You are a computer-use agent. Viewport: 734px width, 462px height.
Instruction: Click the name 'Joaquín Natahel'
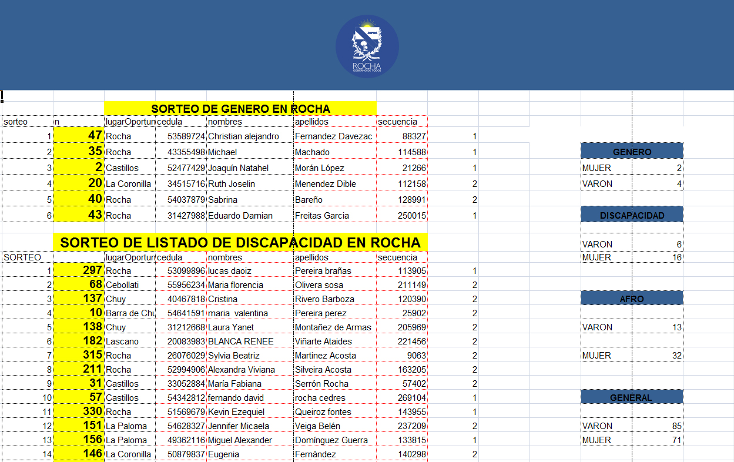[x=238, y=168]
